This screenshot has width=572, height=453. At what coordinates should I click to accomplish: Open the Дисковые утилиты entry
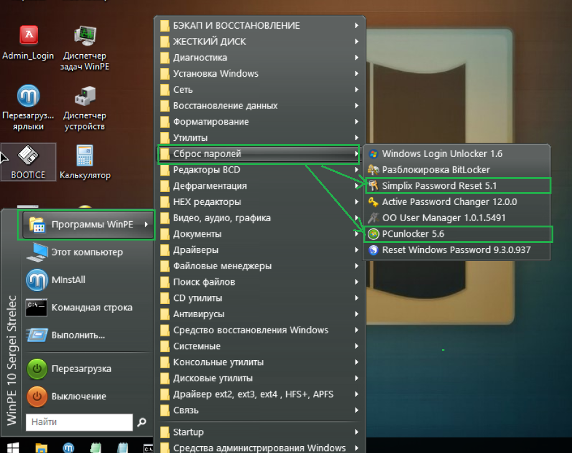click(260, 379)
